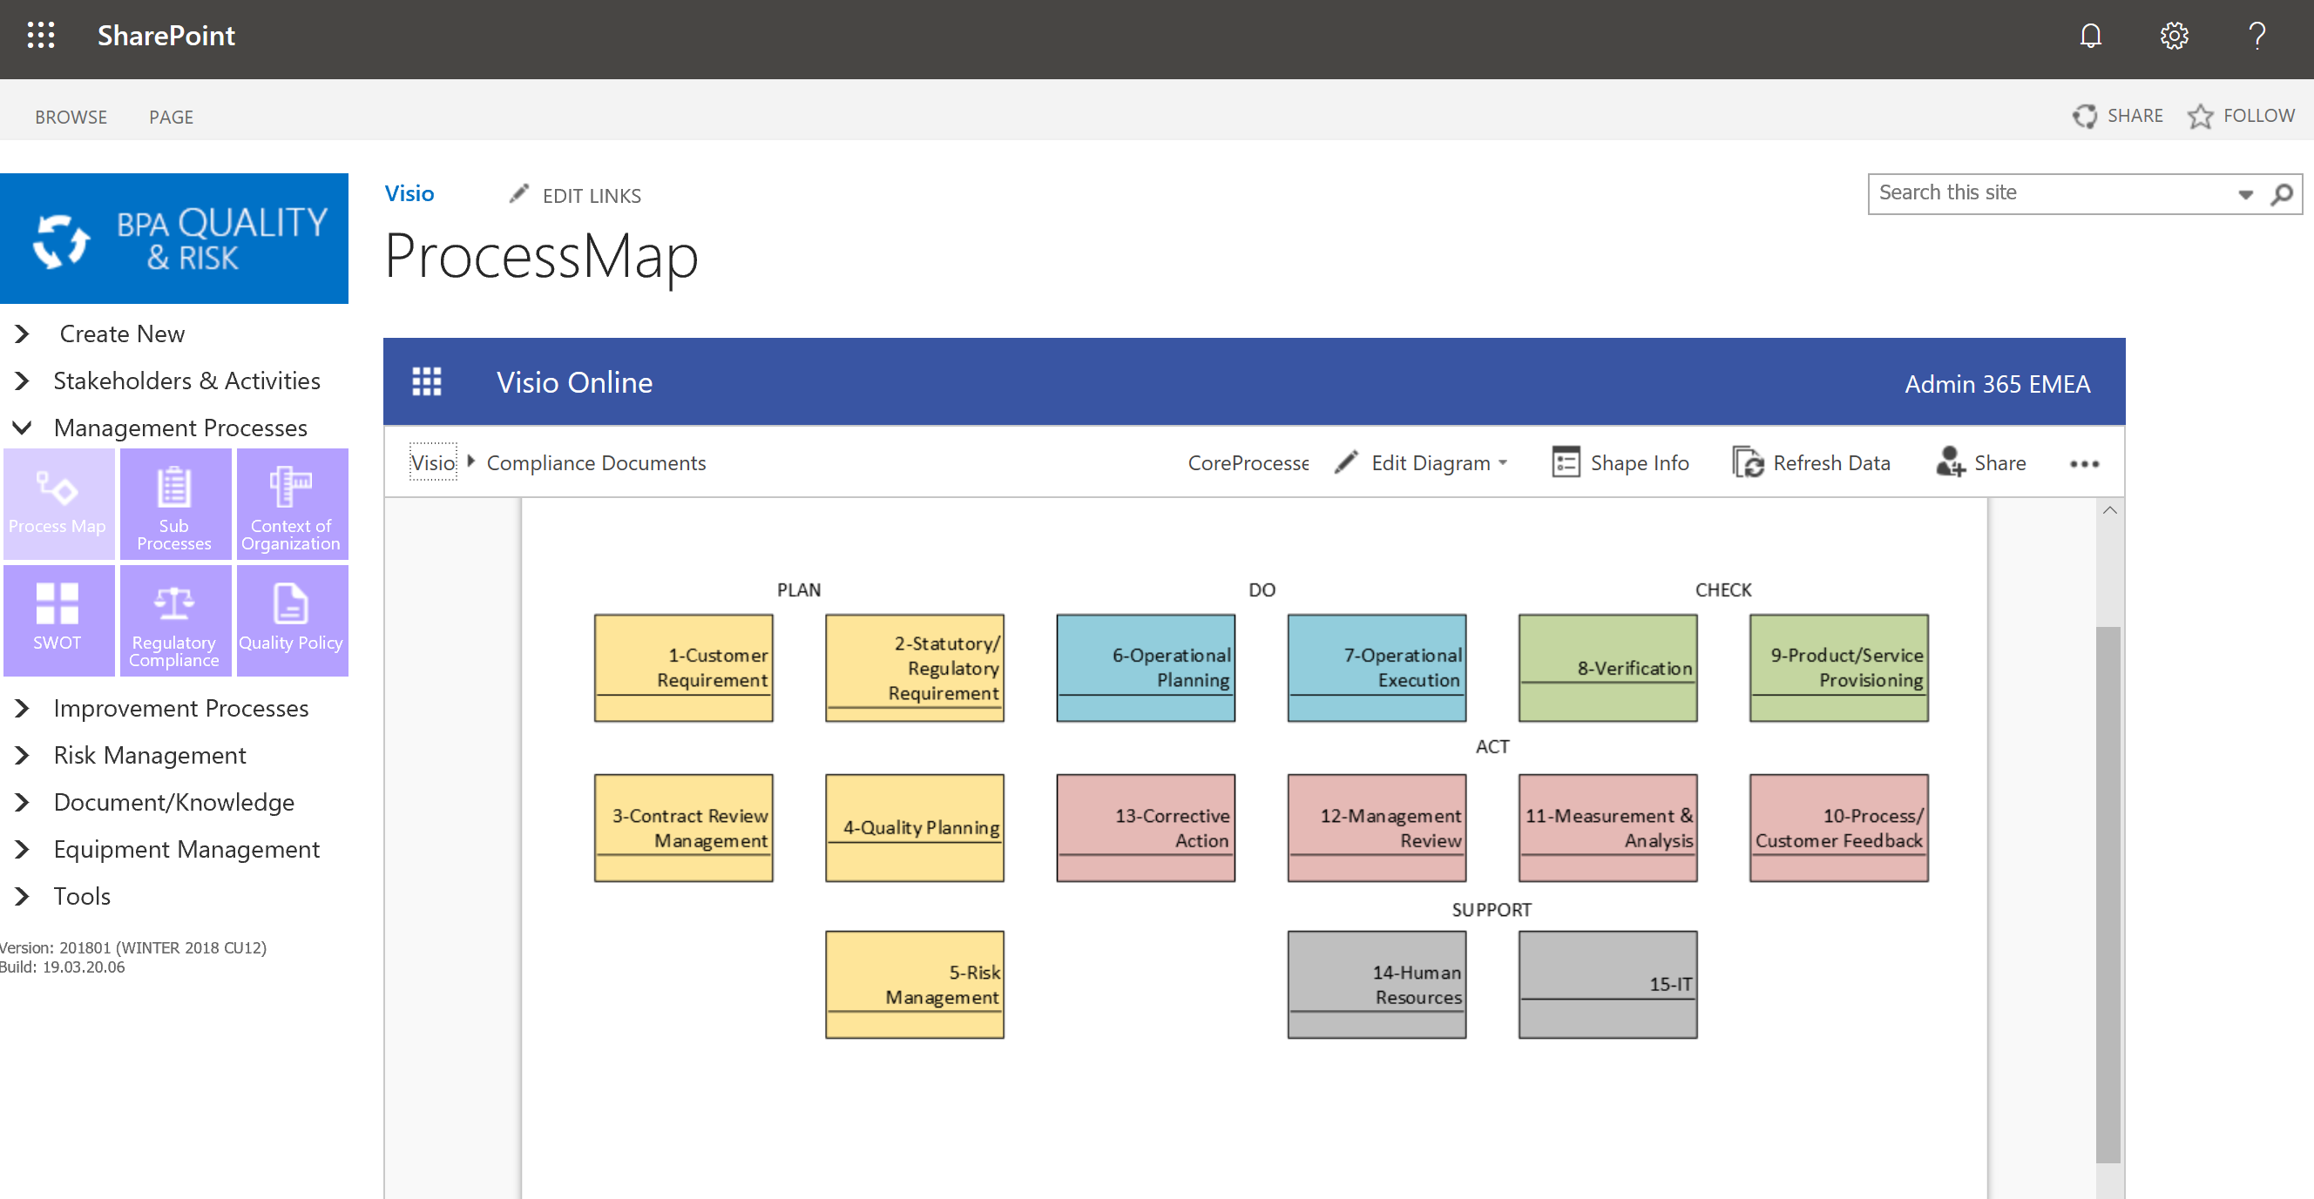The height and width of the screenshot is (1199, 2314).
Task: Expand the Risk Management section
Action: [23, 755]
